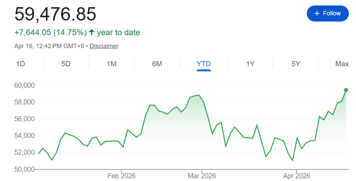Screen dimensions: 356x181
Task: Switch chart to 6M range
Action: click(157, 64)
